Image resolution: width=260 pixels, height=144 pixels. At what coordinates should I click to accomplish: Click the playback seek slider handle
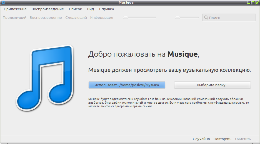[126, 17]
